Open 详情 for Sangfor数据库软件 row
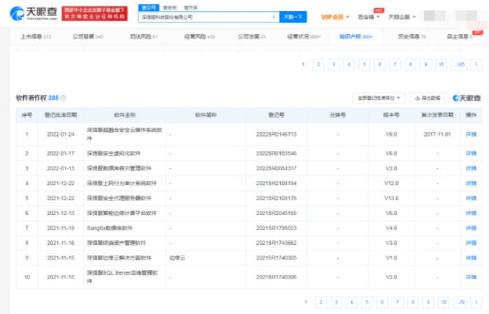 point(470,227)
